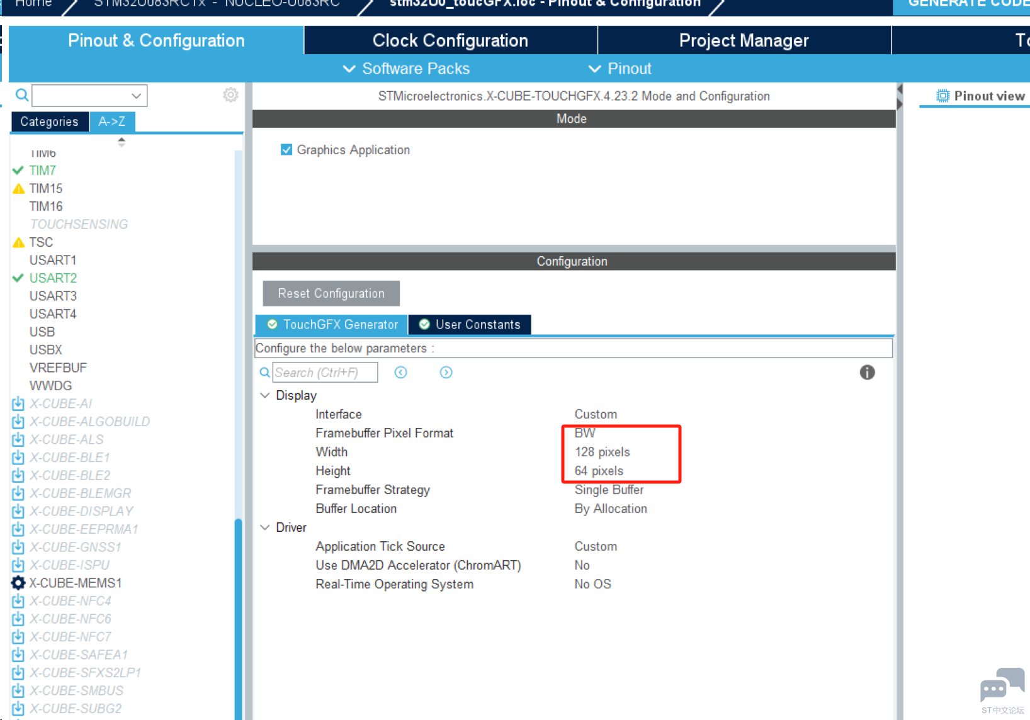1030x720 pixels.
Task: Select VREFBUF in the peripheral list
Action: 58,368
